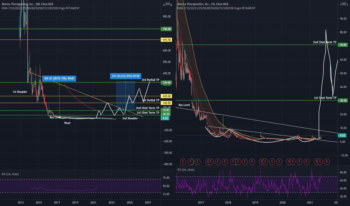The width and height of the screenshot is (350, 206).
Task: Select the RSI (14, close) legend on the monthly chart
Action: pyautogui.click(x=10, y=174)
